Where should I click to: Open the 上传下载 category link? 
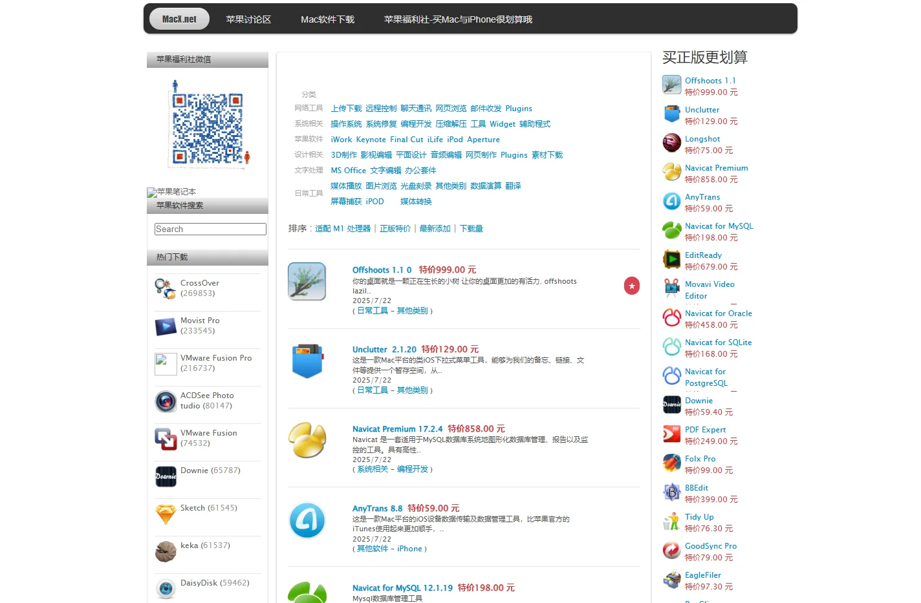point(346,109)
